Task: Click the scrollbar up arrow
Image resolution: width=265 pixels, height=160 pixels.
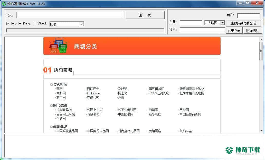Action: pyautogui.click(x=261, y=39)
